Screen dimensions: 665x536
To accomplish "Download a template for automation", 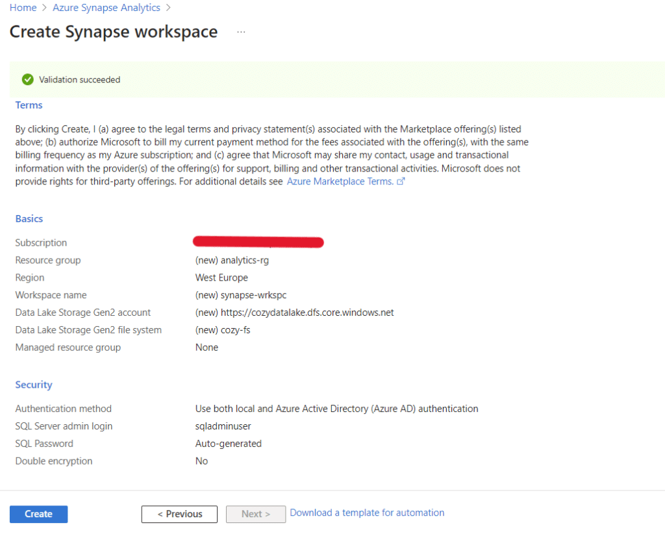I will pyautogui.click(x=367, y=513).
